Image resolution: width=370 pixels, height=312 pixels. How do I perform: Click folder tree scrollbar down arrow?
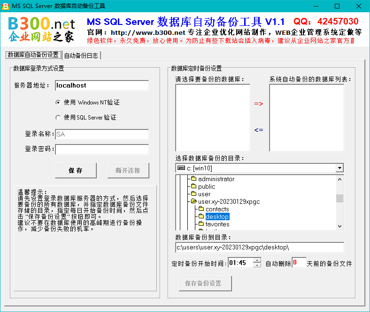[x=339, y=226]
